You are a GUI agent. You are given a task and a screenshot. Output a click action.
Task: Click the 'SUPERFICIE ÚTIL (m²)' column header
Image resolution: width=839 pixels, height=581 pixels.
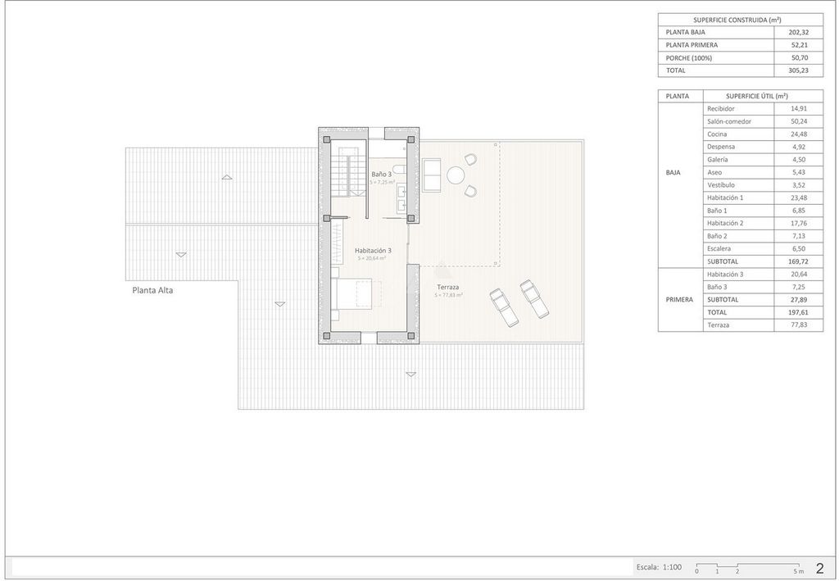tap(756, 97)
